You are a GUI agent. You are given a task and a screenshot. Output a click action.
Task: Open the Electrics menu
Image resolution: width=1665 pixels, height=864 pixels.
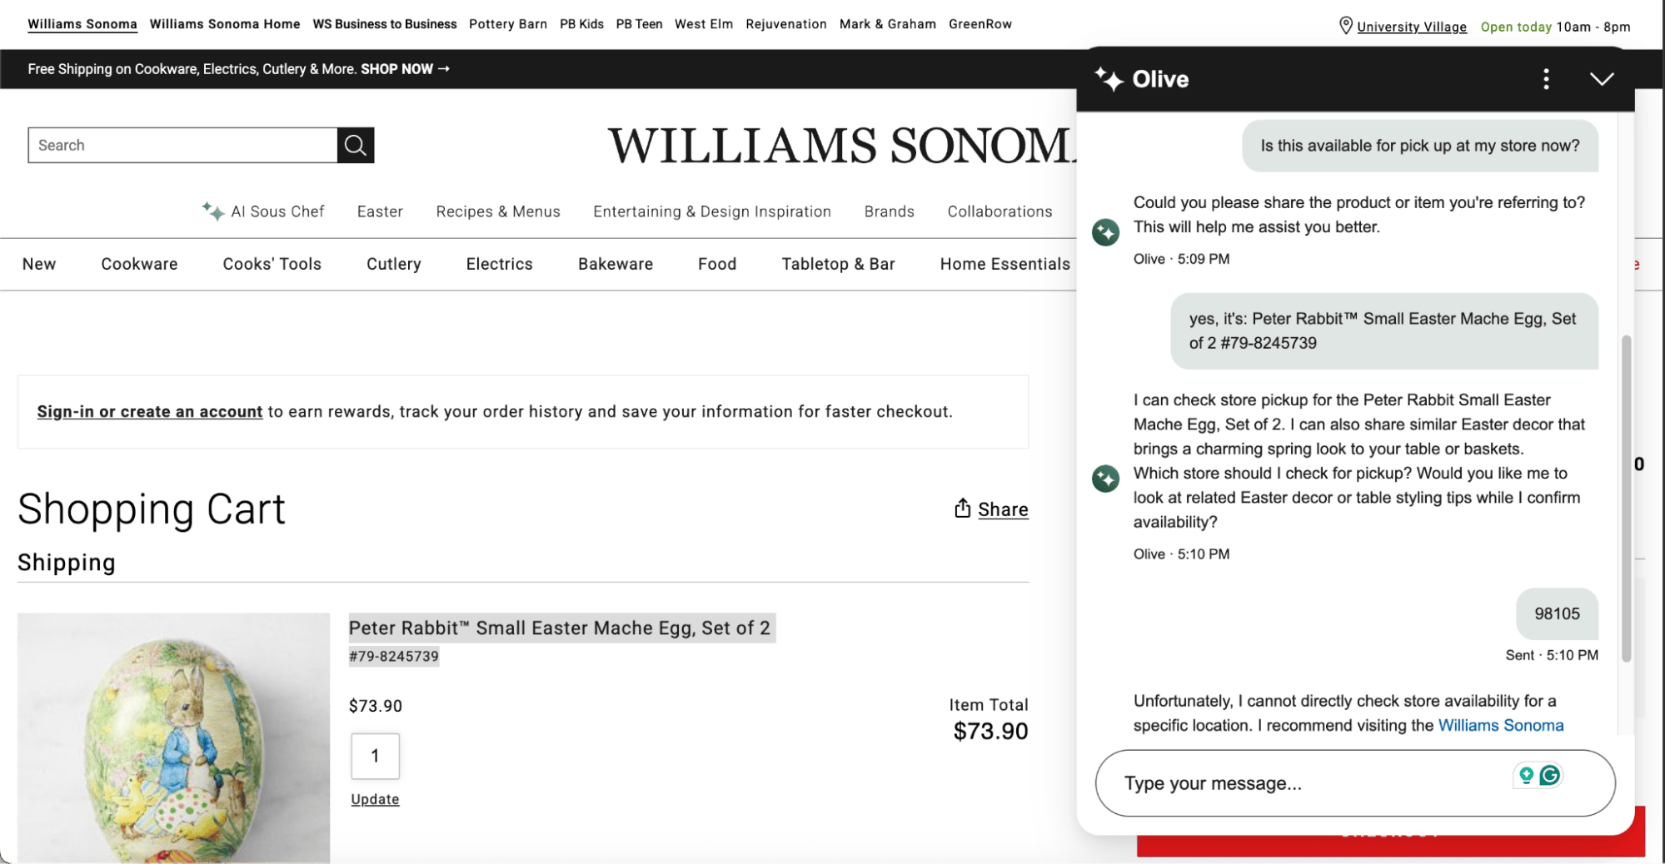click(499, 264)
